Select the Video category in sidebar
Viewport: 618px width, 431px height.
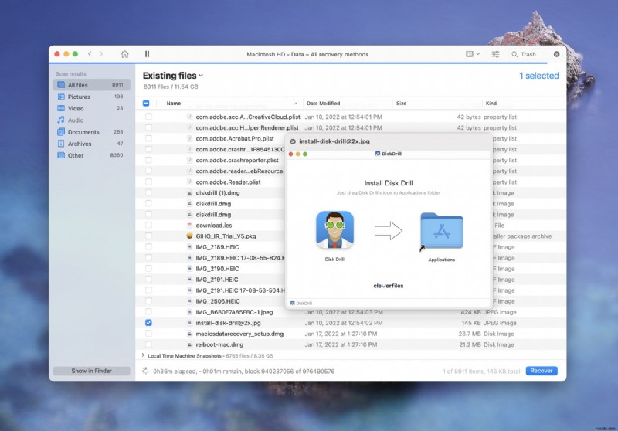(x=76, y=108)
